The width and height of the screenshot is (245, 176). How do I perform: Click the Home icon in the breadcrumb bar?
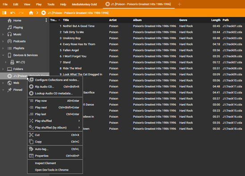31,13
